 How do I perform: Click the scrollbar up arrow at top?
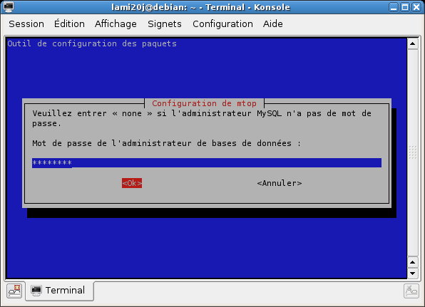click(413, 44)
